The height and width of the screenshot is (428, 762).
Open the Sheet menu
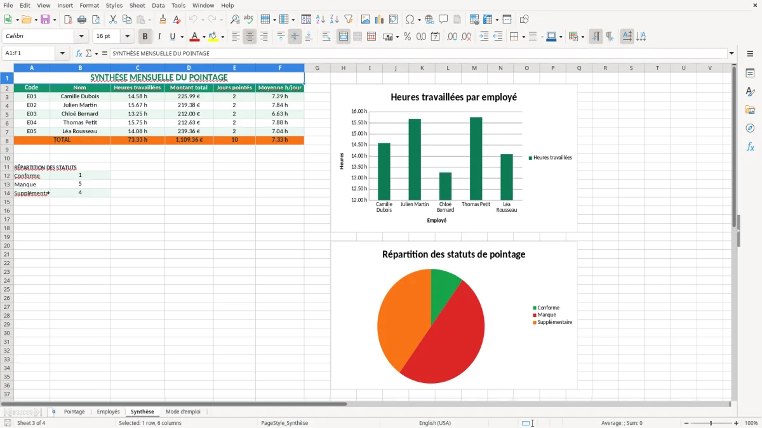(137, 5)
